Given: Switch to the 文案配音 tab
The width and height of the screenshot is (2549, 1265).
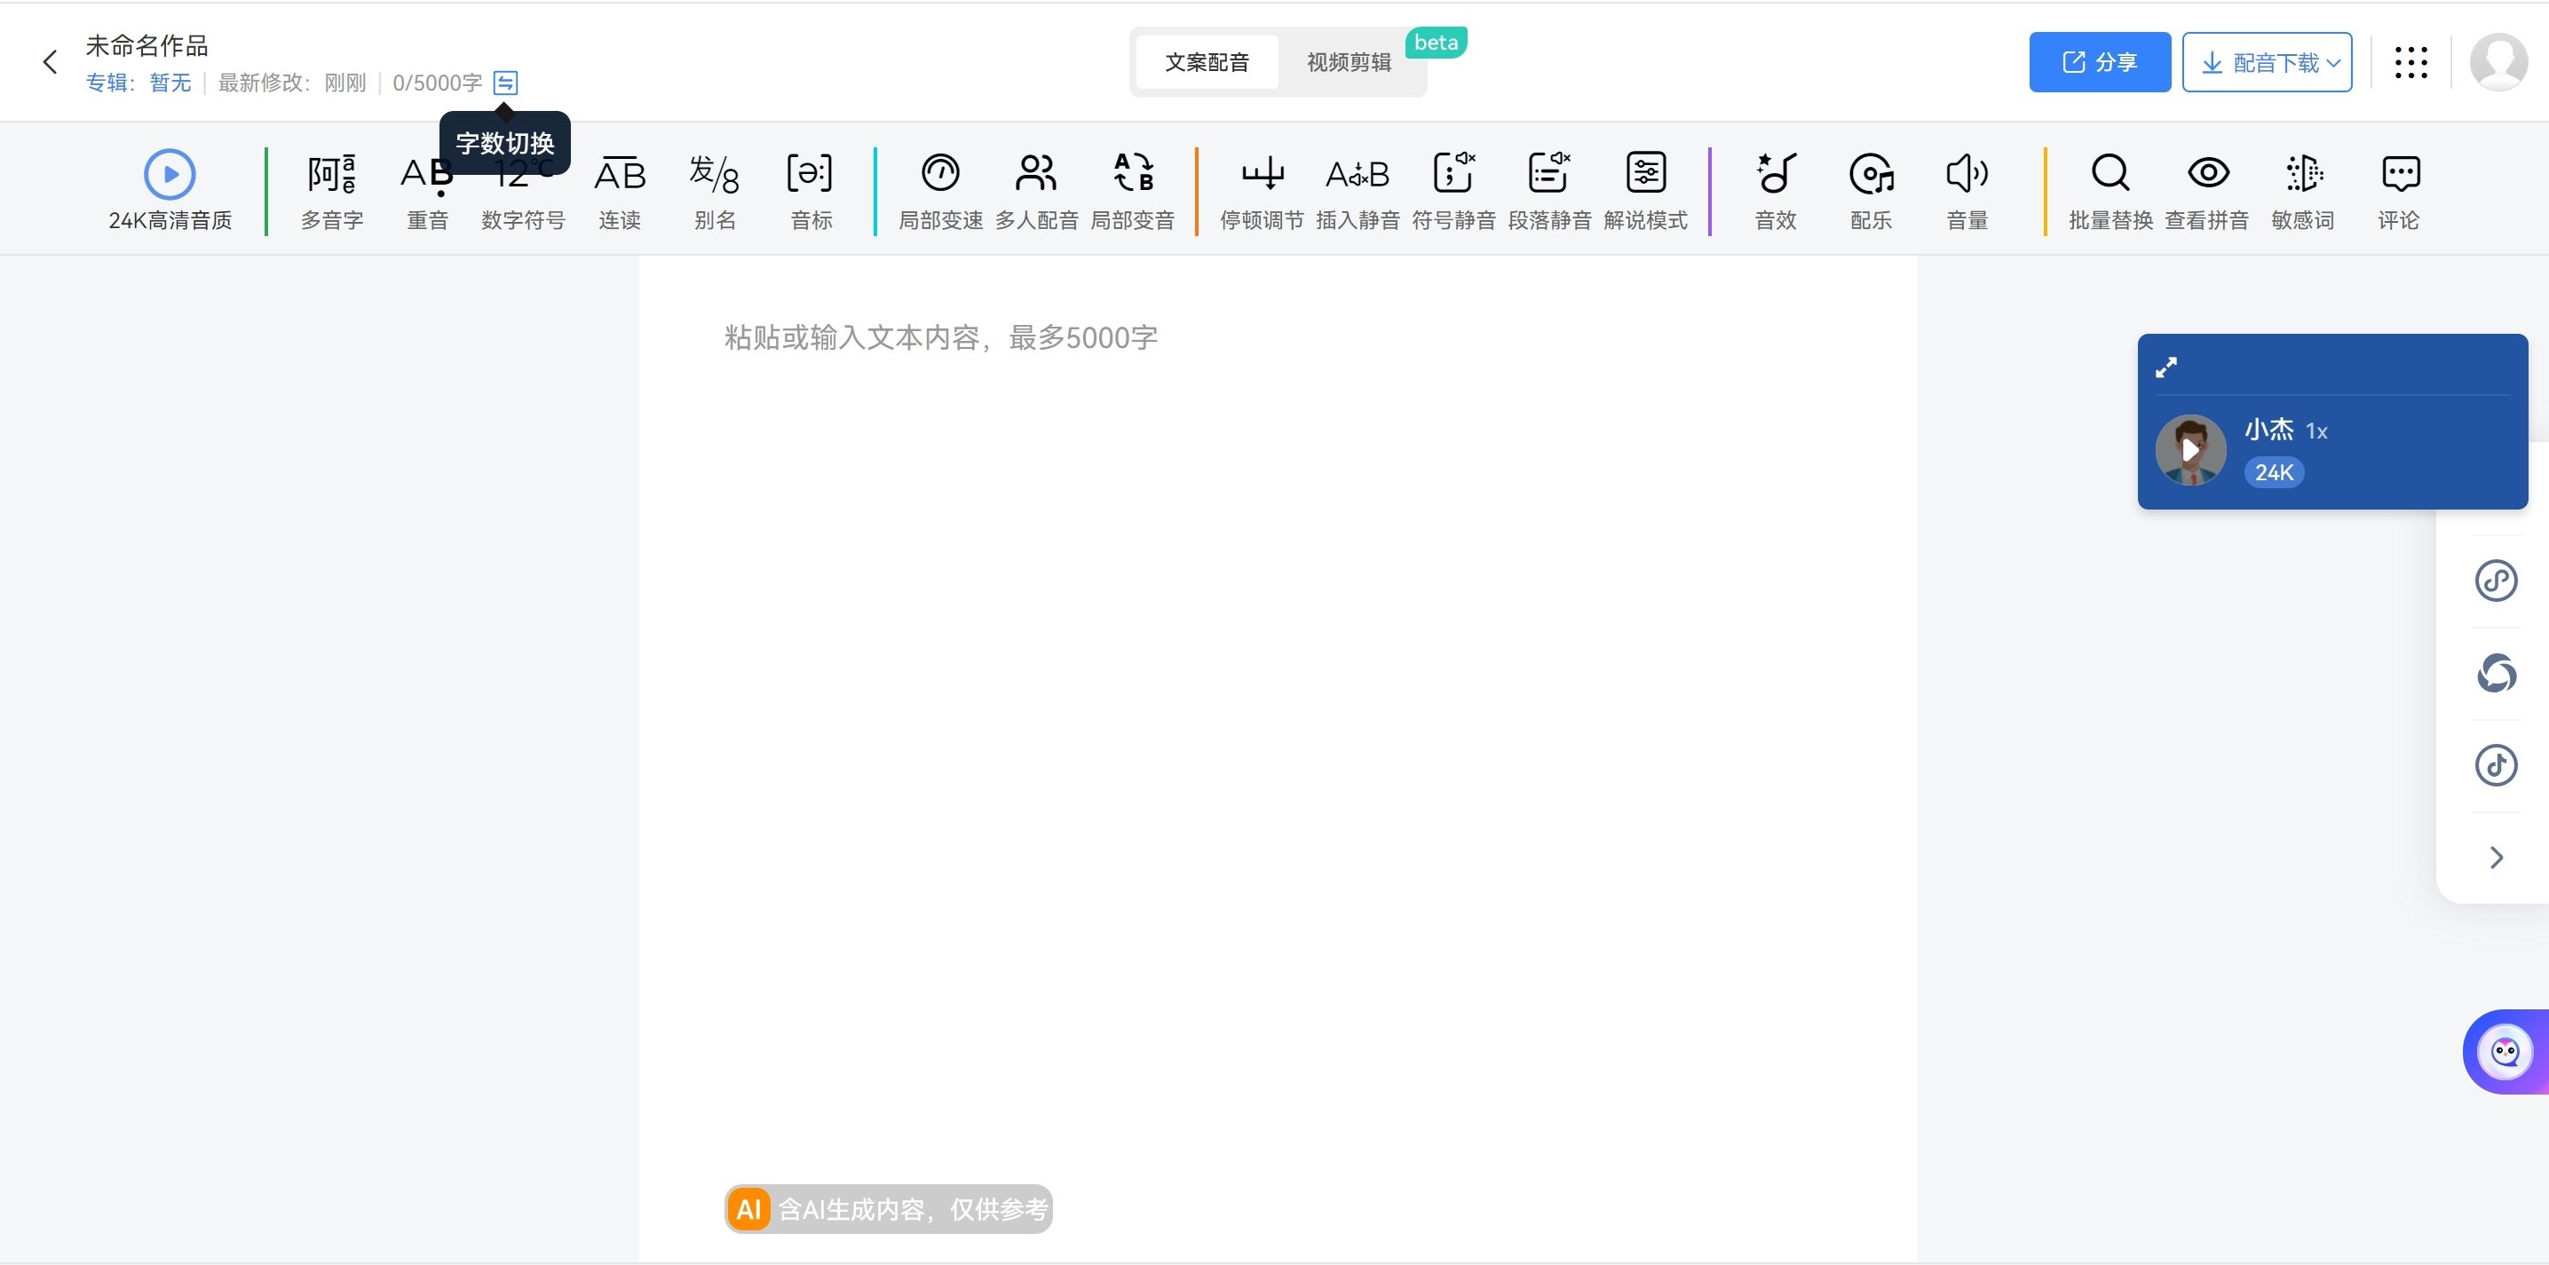Looking at the screenshot, I should 1207,61.
